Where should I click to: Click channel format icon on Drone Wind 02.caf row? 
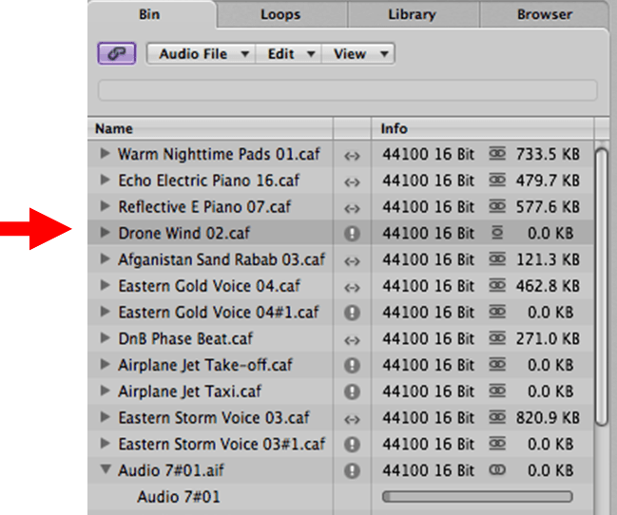(x=497, y=234)
